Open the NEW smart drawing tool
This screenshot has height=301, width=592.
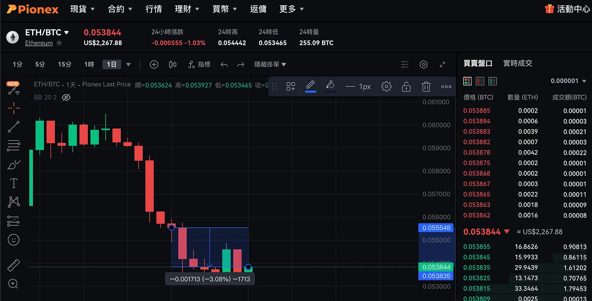point(13,89)
